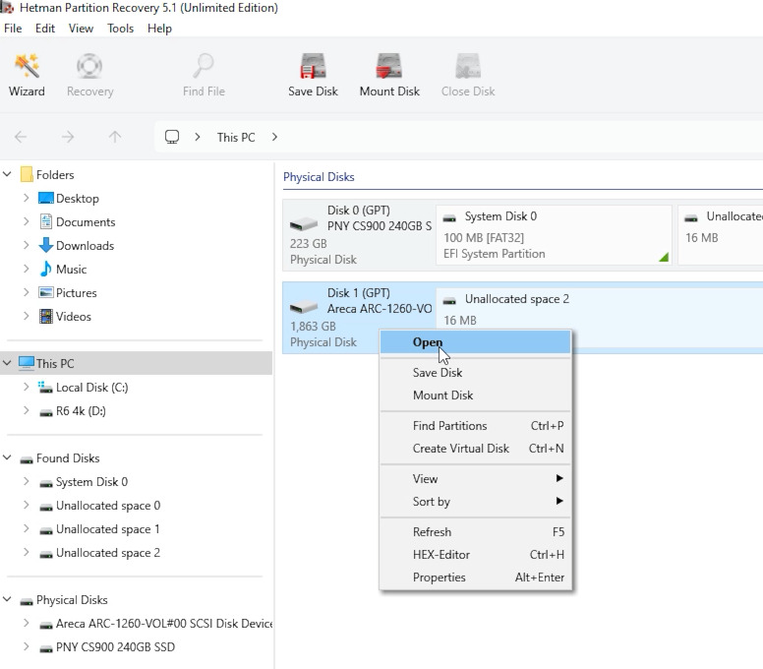Click the Disk 1 Areca drive icon
Screen dimensions: 763x669
[x=304, y=307]
